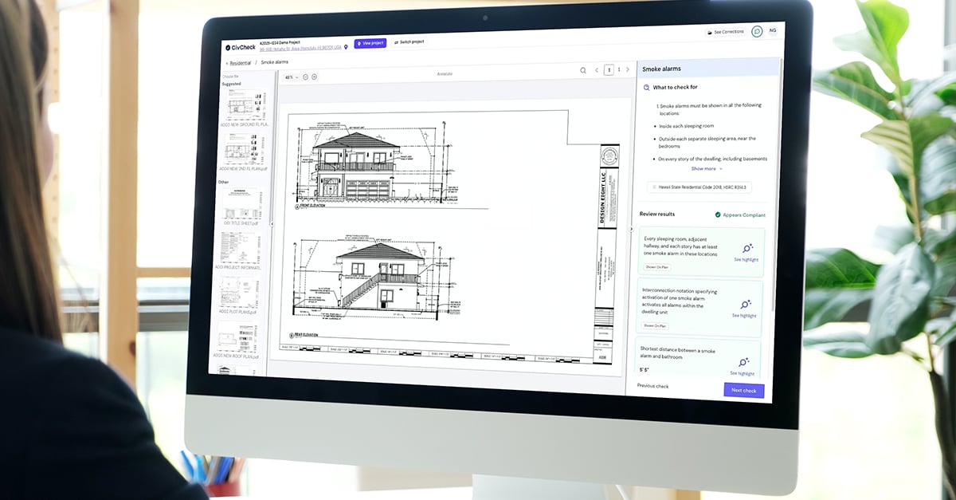The height and width of the screenshot is (500, 956).
Task: Go to the previous page arrow
Action: [x=597, y=70]
